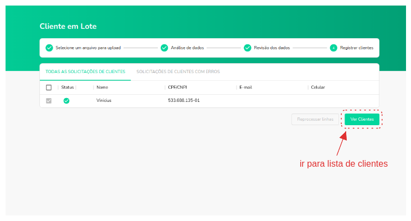Click the Análise de dados check icon
Image resolution: width=411 pixels, height=221 pixels.
coord(164,48)
